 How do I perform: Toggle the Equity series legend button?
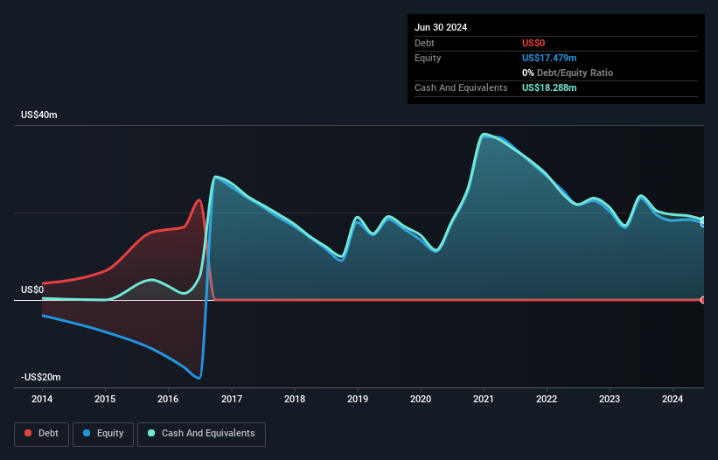(x=103, y=434)
